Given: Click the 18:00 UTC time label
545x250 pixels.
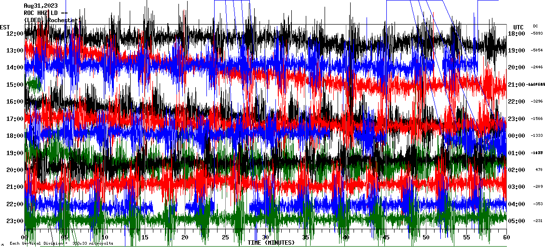Looking at the screenshot, I should 517,33.
